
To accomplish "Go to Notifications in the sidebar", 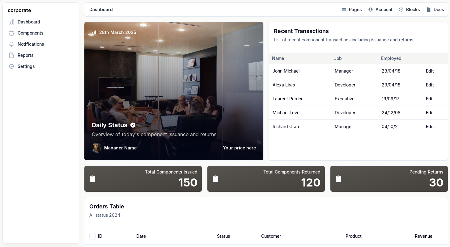I will pos(31,44).
